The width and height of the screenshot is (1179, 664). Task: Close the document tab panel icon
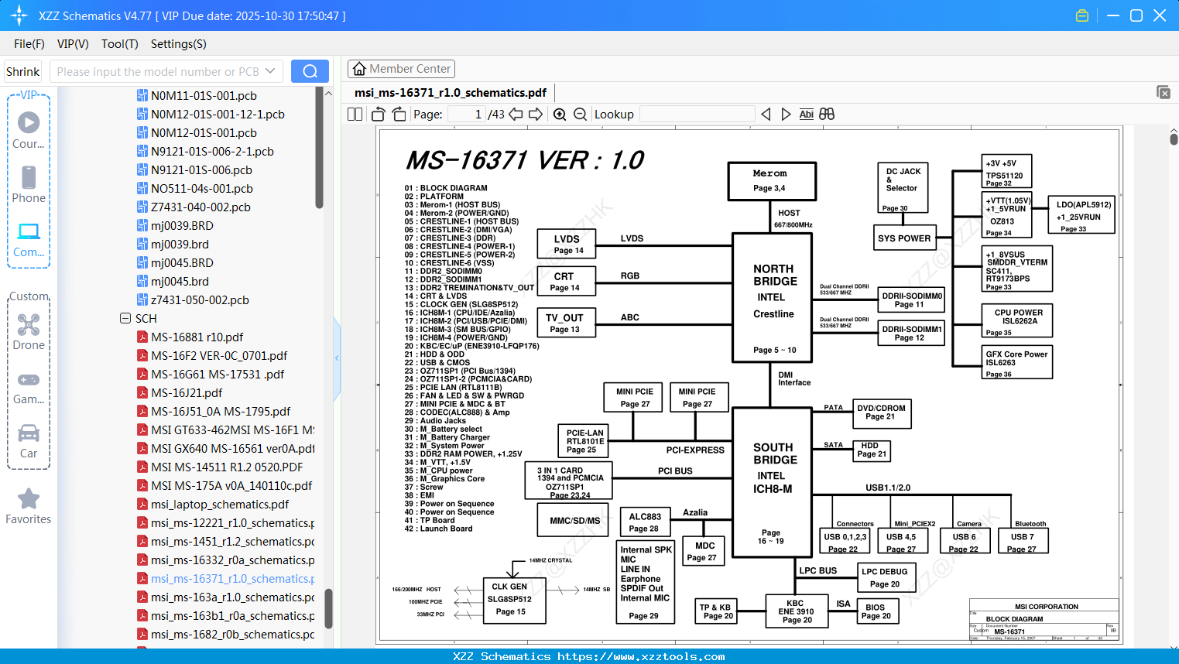(x=1164, y=92)
